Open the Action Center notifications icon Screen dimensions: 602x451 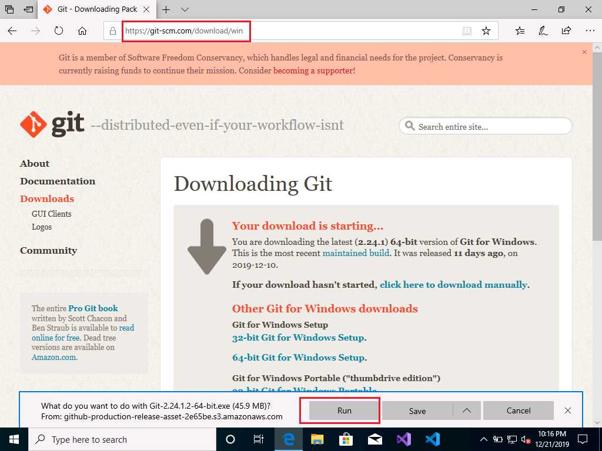[x=583, y=439]
